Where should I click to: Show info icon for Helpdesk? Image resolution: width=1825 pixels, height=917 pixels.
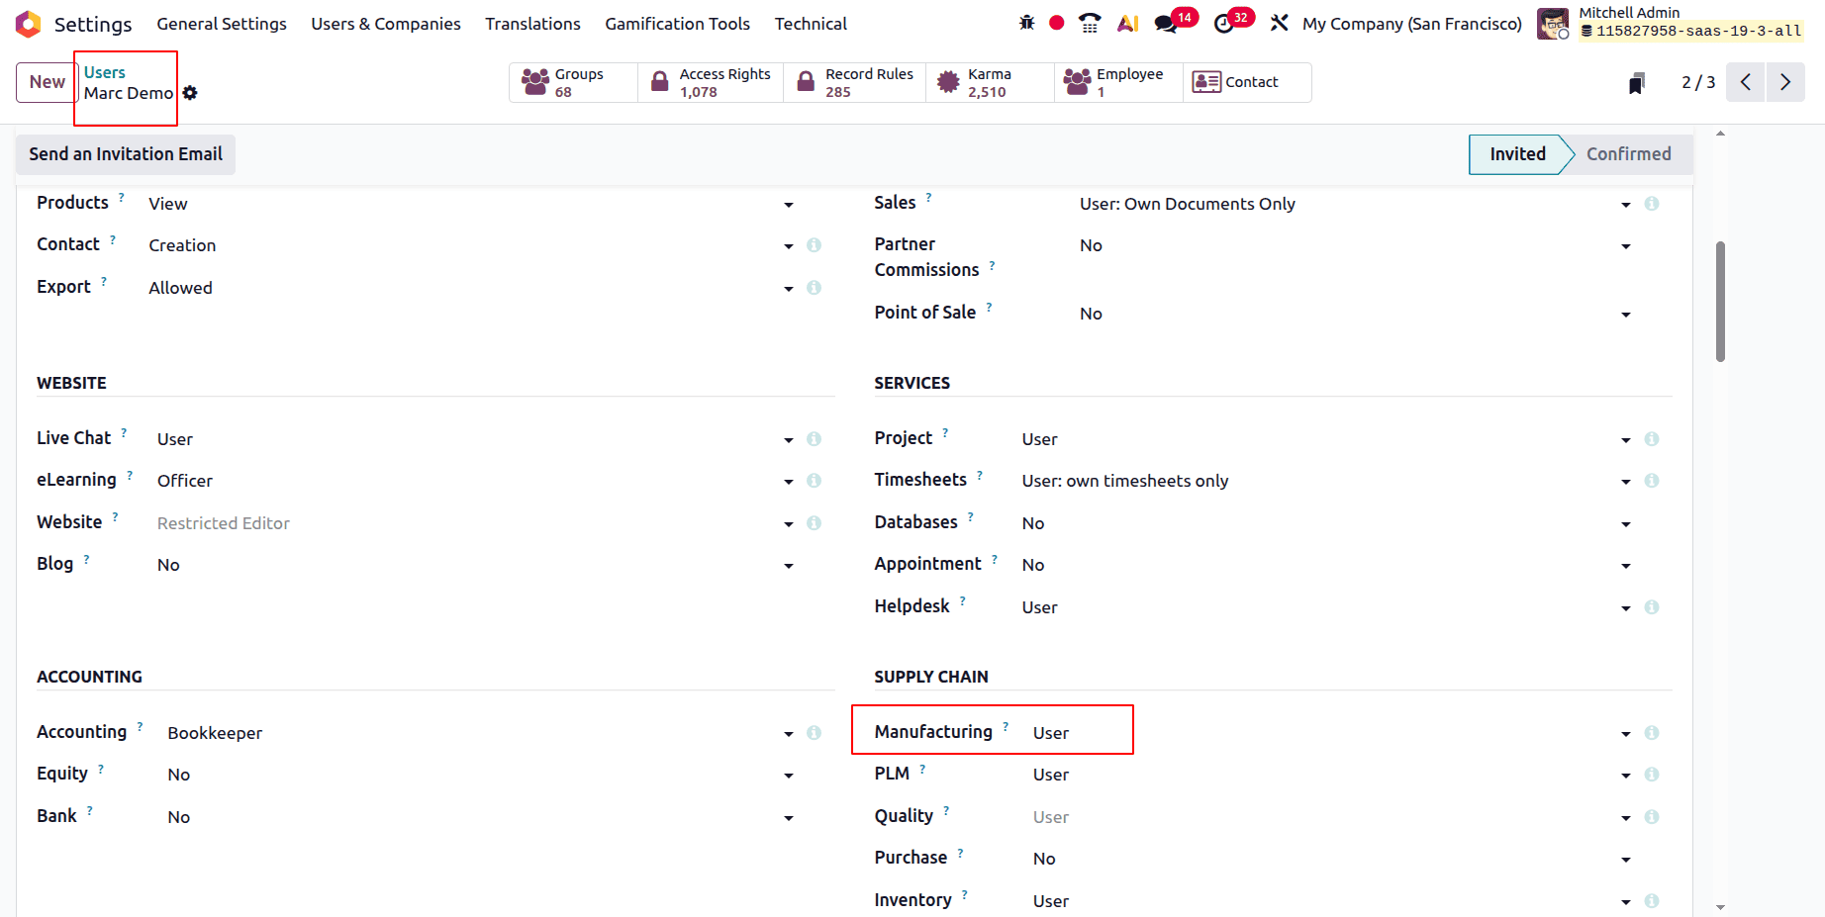pyautogui.click(x=1651, y=607)
